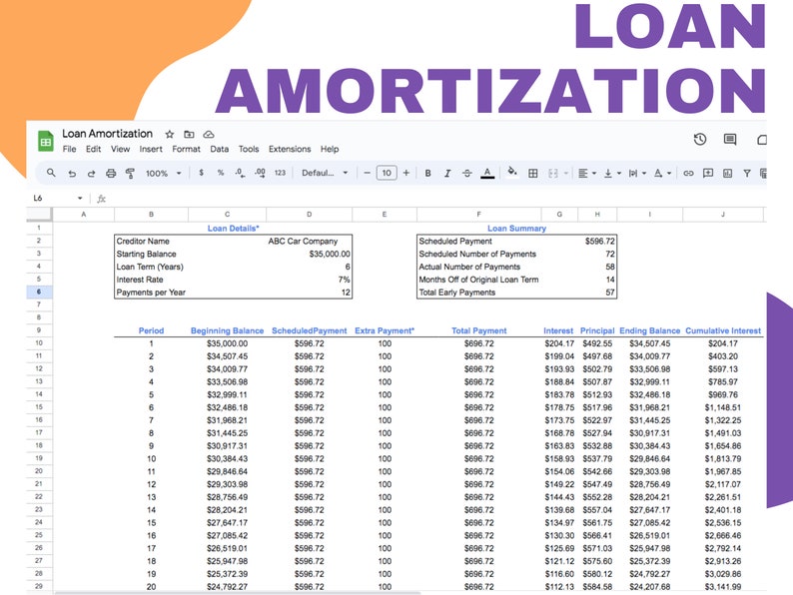Rename the Loan Amortization document title

107,134
